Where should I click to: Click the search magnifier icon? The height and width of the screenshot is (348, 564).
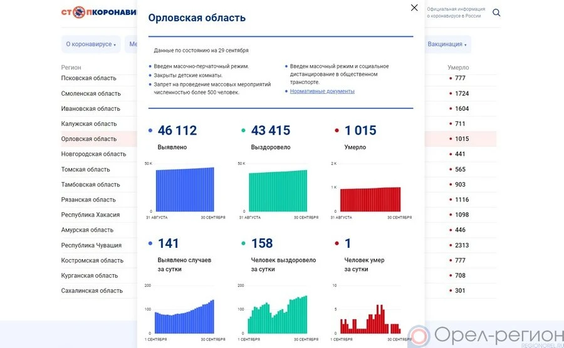[x=496, y=13]
